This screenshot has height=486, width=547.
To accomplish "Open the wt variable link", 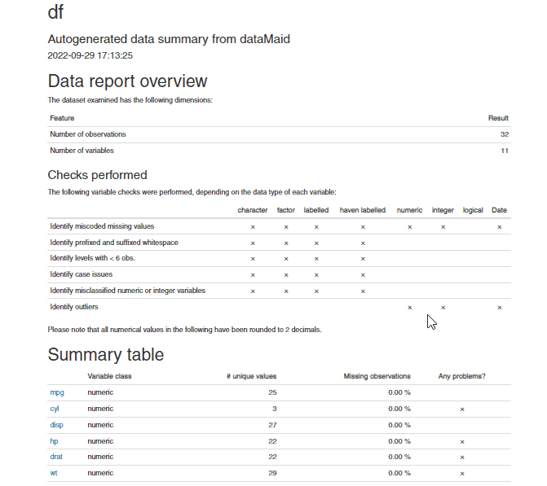I will (53, 473).
